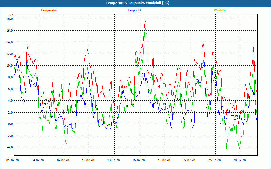Click the 16,0 y-axis value
Screen dimensions: 271x169
click(x=9, y=30)
